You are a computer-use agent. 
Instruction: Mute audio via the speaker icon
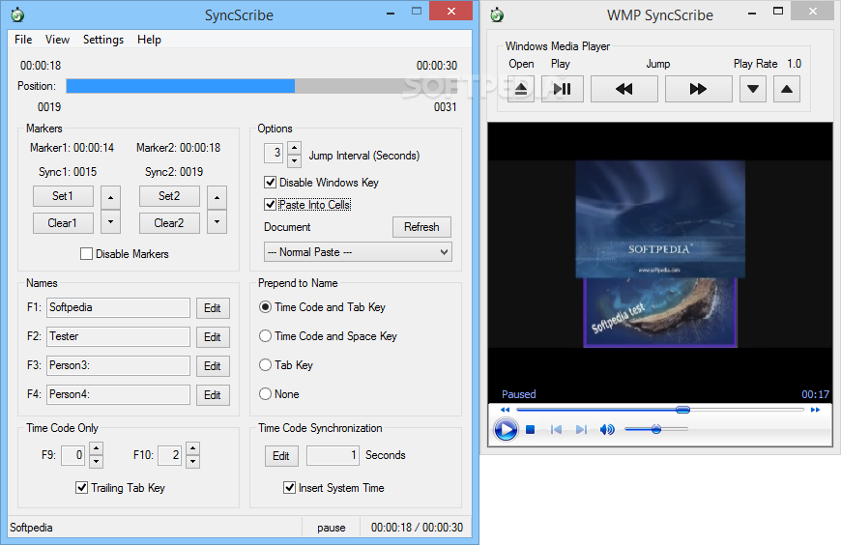(607, 430)
